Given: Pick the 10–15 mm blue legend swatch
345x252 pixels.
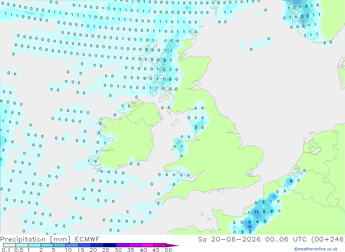Looking at the screenshot, I should [x=72, y=245].
